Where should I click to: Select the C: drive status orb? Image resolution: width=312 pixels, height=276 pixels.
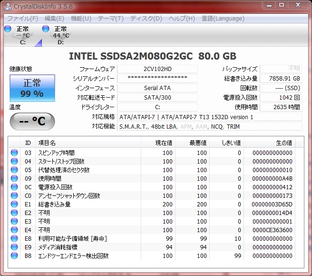[8, 29]
